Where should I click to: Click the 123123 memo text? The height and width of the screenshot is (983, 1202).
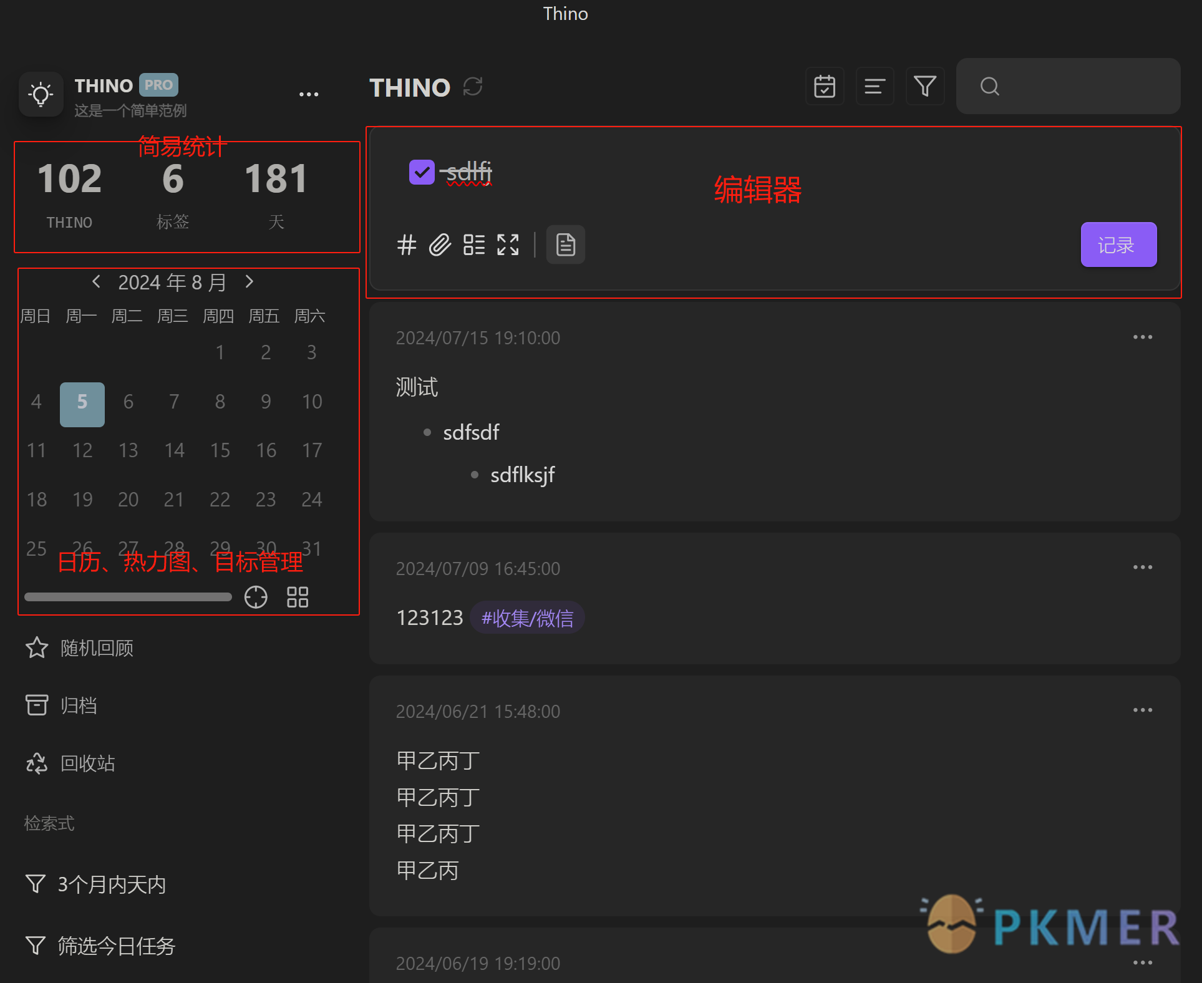click(430, 618)
